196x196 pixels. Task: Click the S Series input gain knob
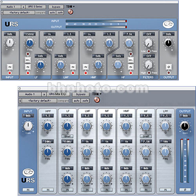click(x=10, y=42)
